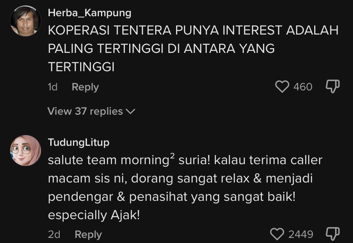Tap the 'especially Ajak!' text

coord(94,215)
